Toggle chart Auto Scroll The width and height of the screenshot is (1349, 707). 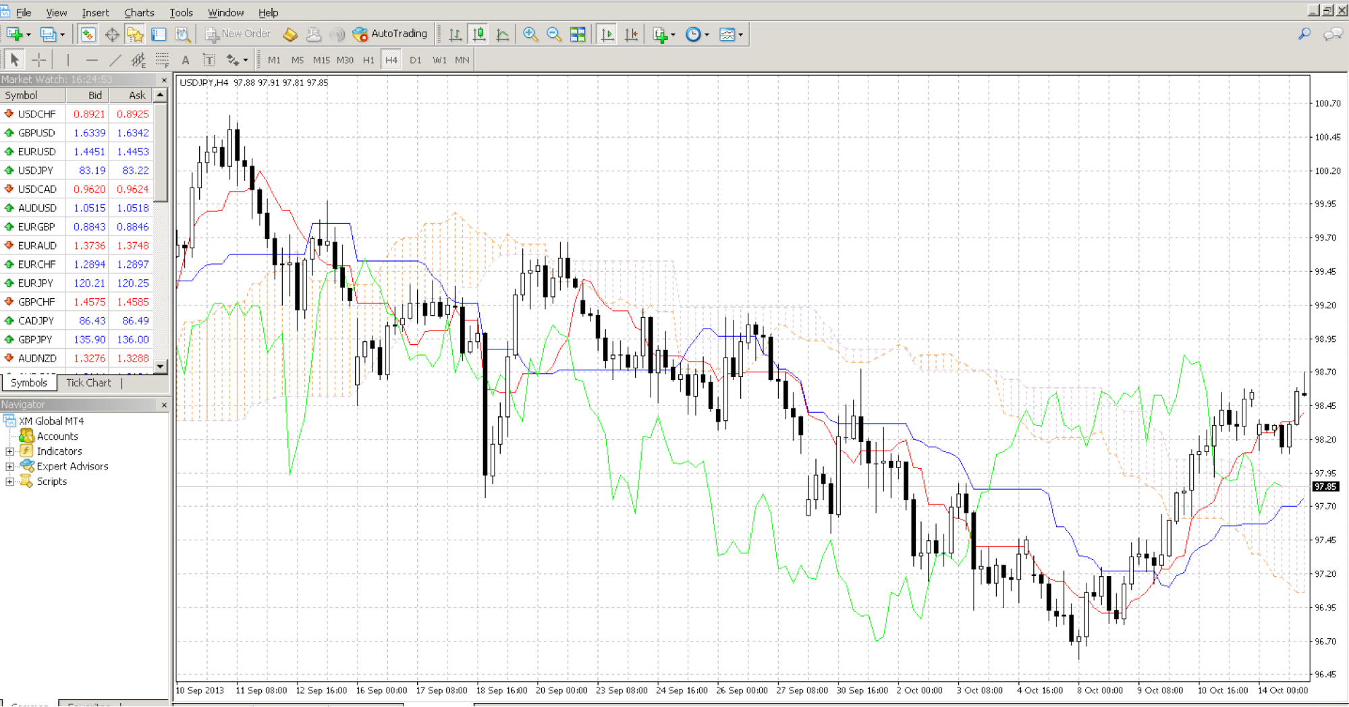point(607,33)
